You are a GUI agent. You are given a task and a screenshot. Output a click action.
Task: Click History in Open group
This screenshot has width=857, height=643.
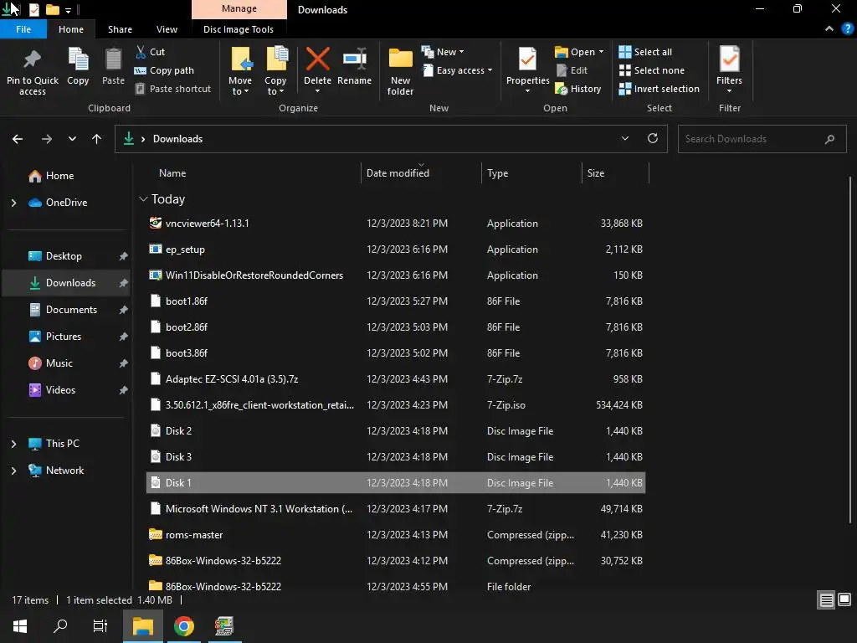[x=578, y=89]
